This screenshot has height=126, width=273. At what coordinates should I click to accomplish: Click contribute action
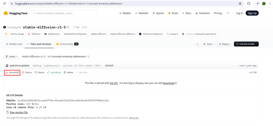54,72
